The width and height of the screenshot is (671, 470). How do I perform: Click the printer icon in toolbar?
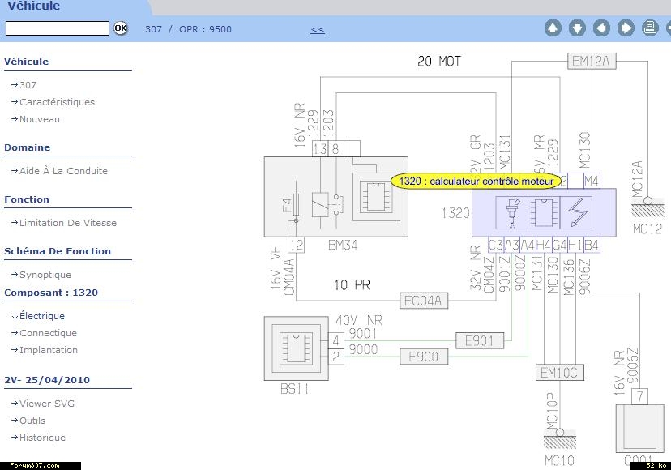(x=651, y=28)
